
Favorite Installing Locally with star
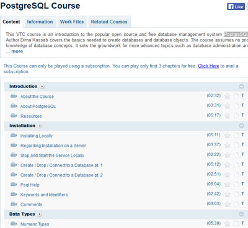click(x=228, y=136)
